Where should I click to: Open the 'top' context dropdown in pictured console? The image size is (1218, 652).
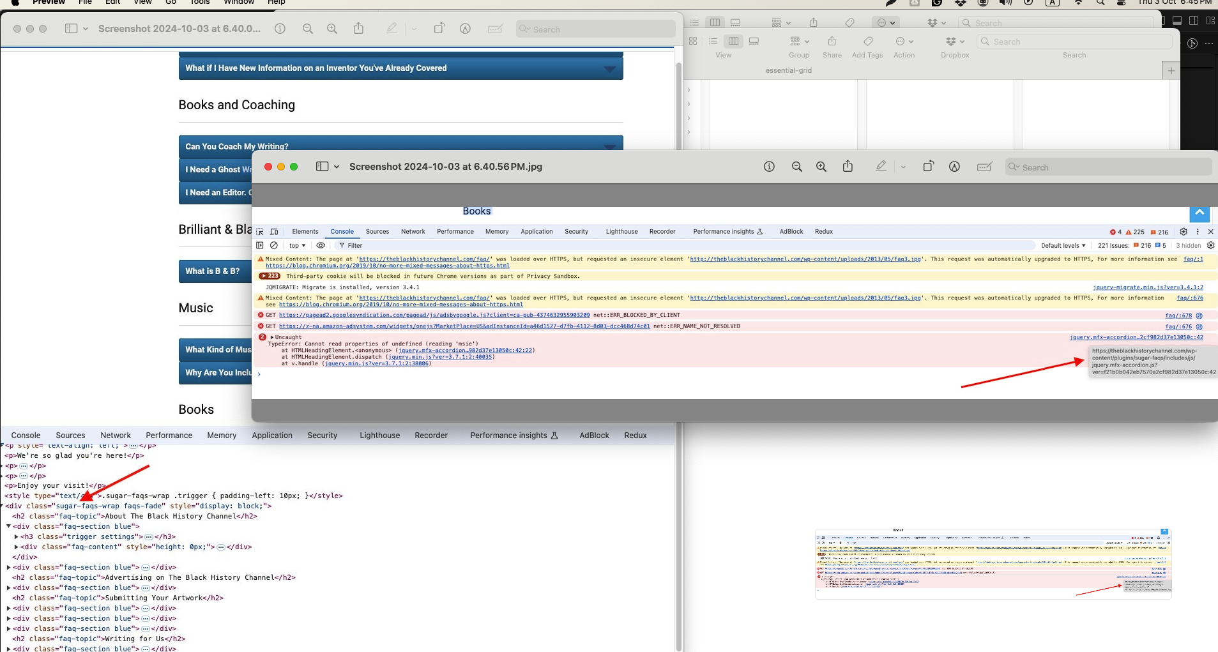(297, 245)
